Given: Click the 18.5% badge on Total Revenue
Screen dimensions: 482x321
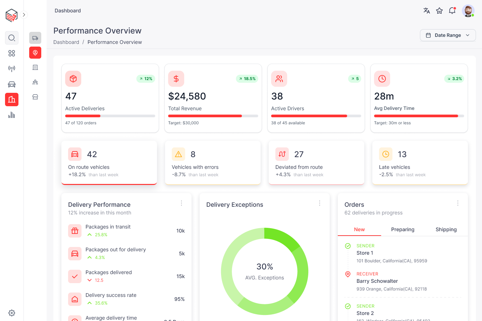Looking at the screenshot, I should pos(247,79).
